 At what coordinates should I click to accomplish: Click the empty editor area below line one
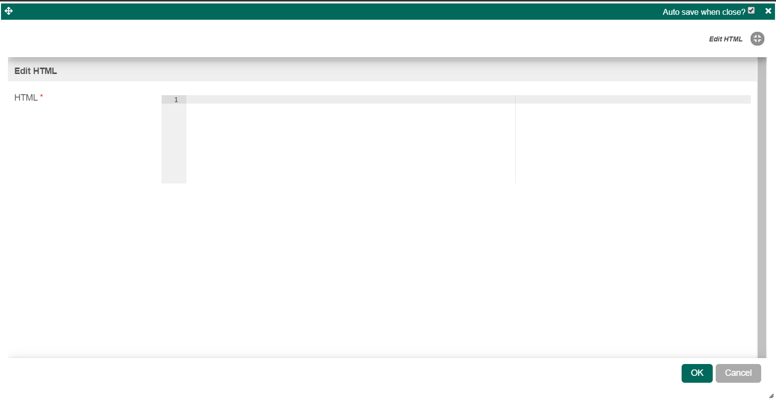coord(350,144)
